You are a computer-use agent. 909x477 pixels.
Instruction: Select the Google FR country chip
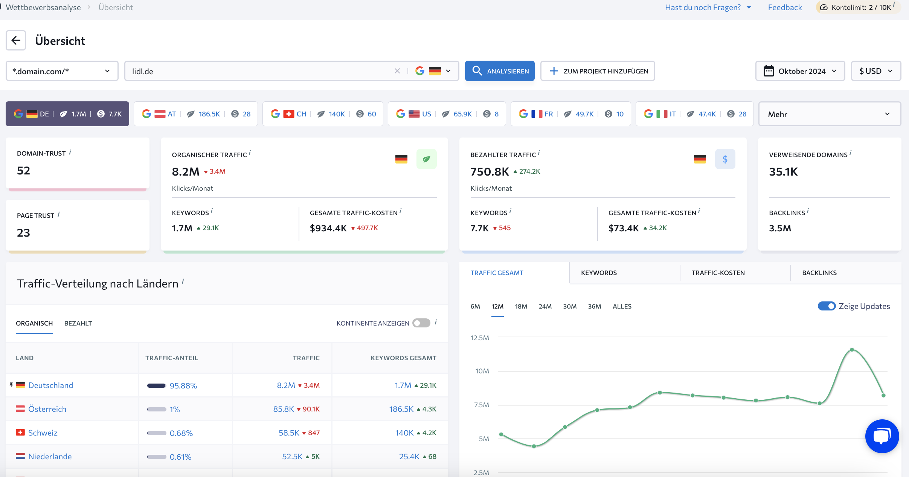coord(571,114)
